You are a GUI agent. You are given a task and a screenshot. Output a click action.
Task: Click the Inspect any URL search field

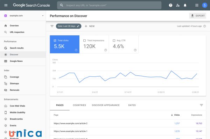pos(109,5)
